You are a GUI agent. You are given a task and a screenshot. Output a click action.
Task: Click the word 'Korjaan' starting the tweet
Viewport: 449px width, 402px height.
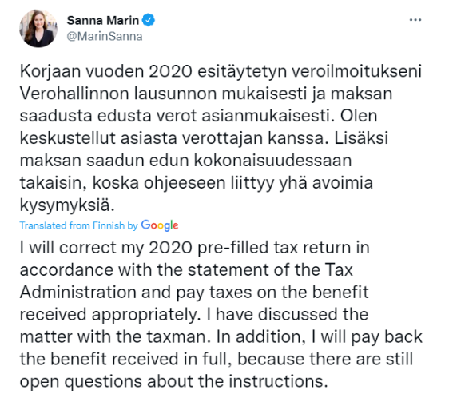click(x=50, y=71)
